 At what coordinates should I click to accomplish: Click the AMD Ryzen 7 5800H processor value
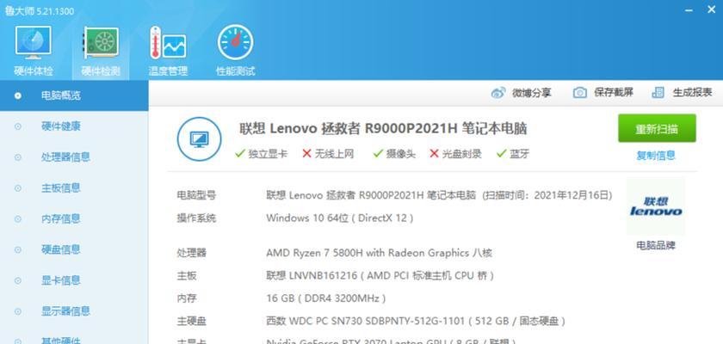379,253
